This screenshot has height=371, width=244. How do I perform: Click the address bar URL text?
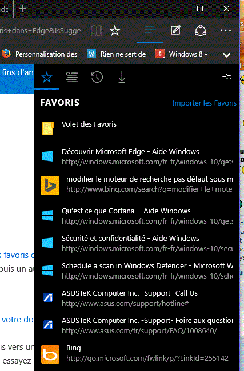point(40,31)
